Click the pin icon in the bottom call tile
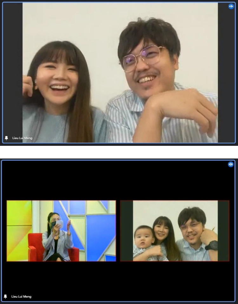238x304 pixels. (5, 296)
